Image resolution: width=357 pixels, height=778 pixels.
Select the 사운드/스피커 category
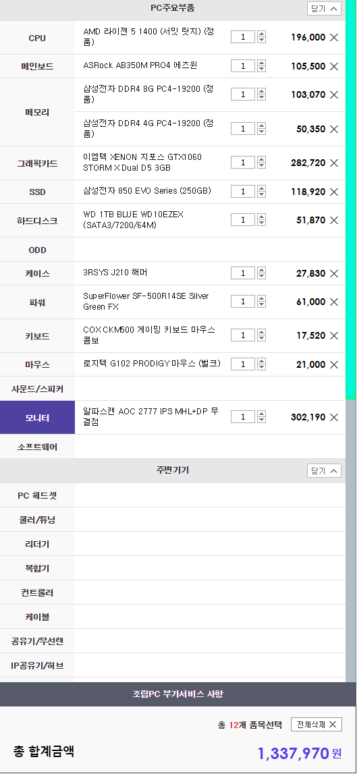coord(37,389)
